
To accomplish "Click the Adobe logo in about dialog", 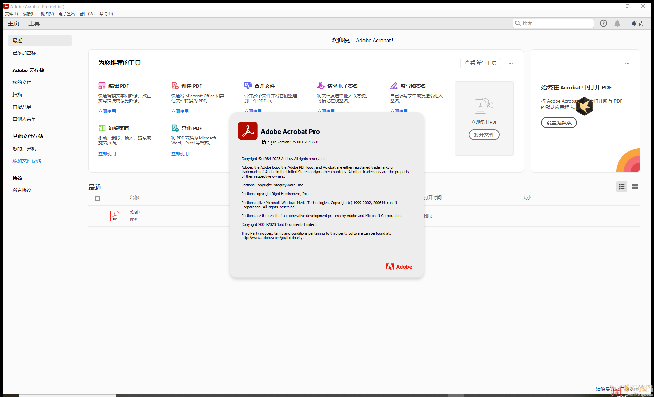I will tap(399, 267).
